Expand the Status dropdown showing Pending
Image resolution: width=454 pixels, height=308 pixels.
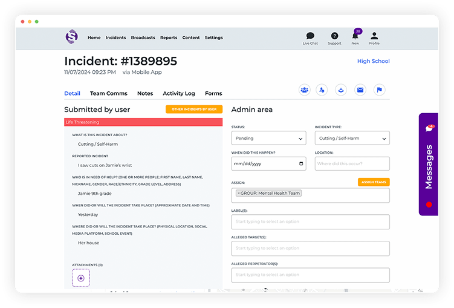pos(268,138)
